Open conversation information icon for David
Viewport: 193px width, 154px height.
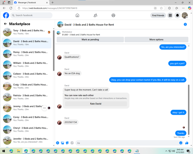(185, 24)
